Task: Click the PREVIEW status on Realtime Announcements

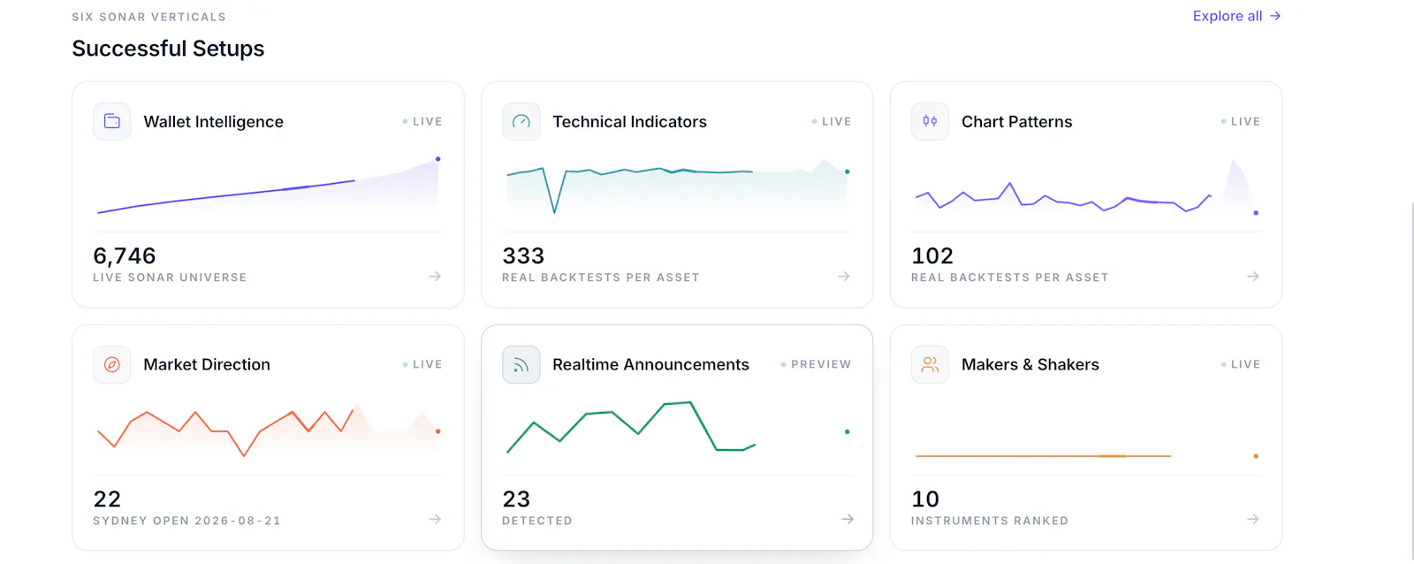Action: pyautogui.click(x=816, y=364)
